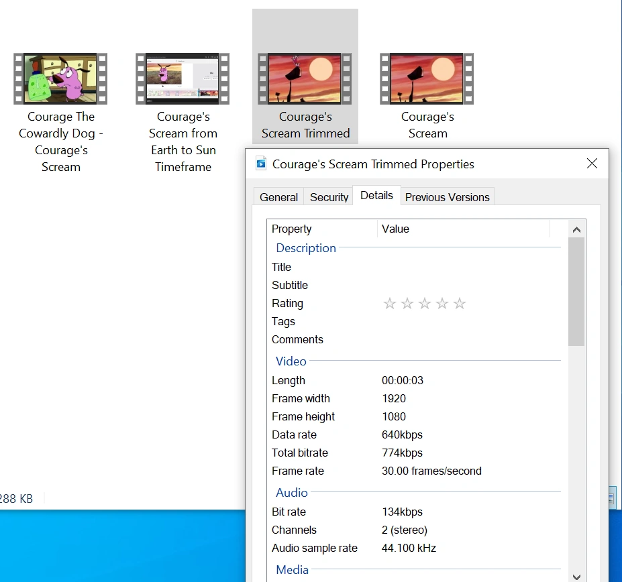Open the Previous Versions tab
The height and width of the screenshot is (582, 622).
pyautogui.click(x=448, y=197)
